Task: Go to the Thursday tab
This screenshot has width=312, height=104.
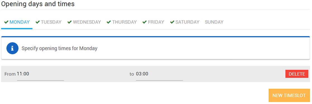Action: [124, 22]
